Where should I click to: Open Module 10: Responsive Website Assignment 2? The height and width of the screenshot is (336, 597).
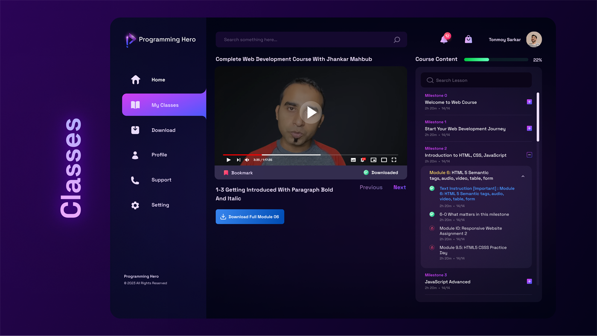471,231
